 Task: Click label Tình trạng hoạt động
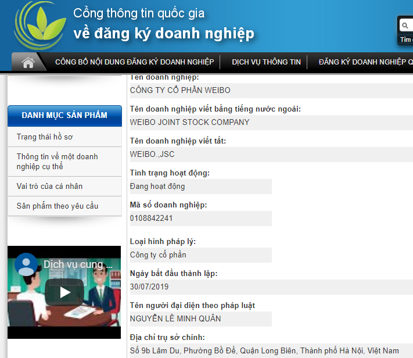pyautogui.click(x=170, y=173)
